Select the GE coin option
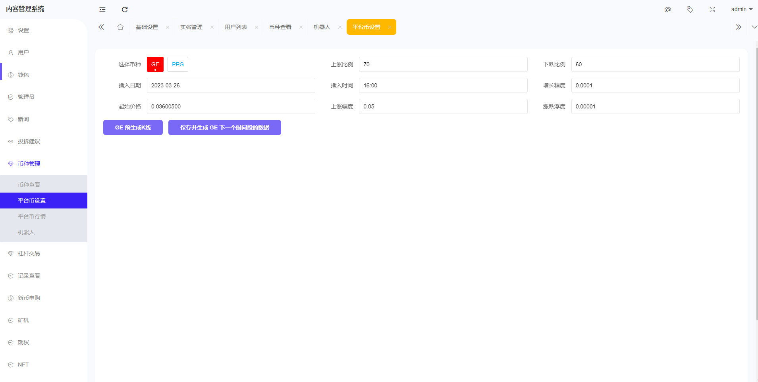This screenshot has width=758, height=382. (155, 64)
